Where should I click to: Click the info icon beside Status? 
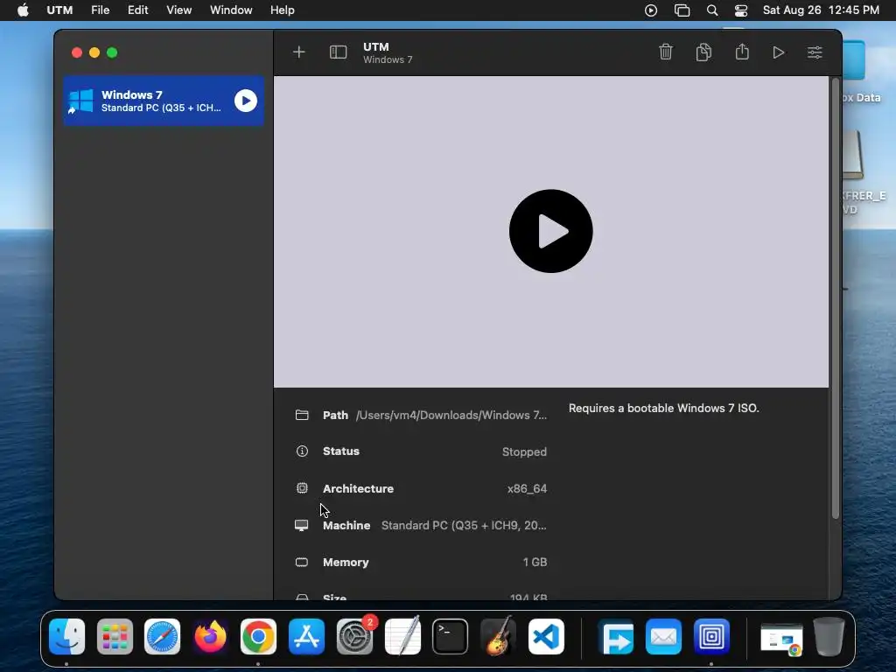tap(302, 451)
